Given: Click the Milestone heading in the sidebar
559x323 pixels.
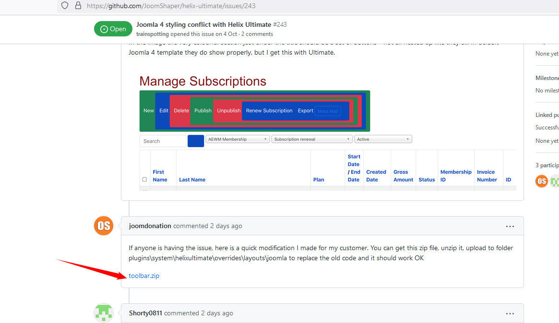Looking at the screenshot, I should pyautogui.click(x=547, y=78).
